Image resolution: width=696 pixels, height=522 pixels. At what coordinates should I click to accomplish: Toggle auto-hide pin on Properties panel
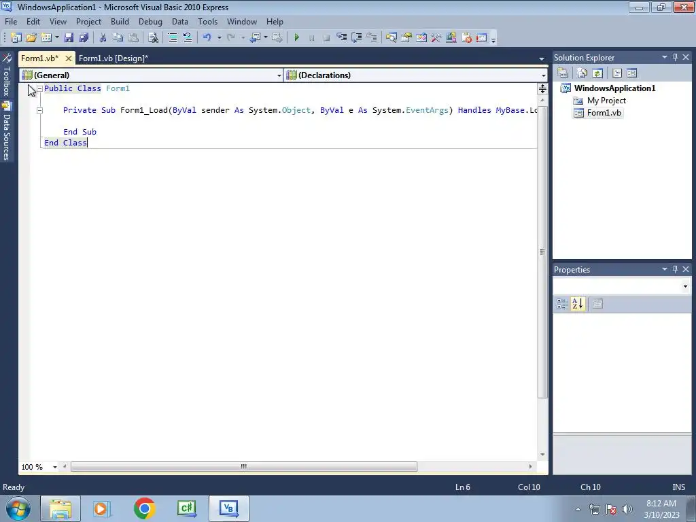click(x=675, y=269)
